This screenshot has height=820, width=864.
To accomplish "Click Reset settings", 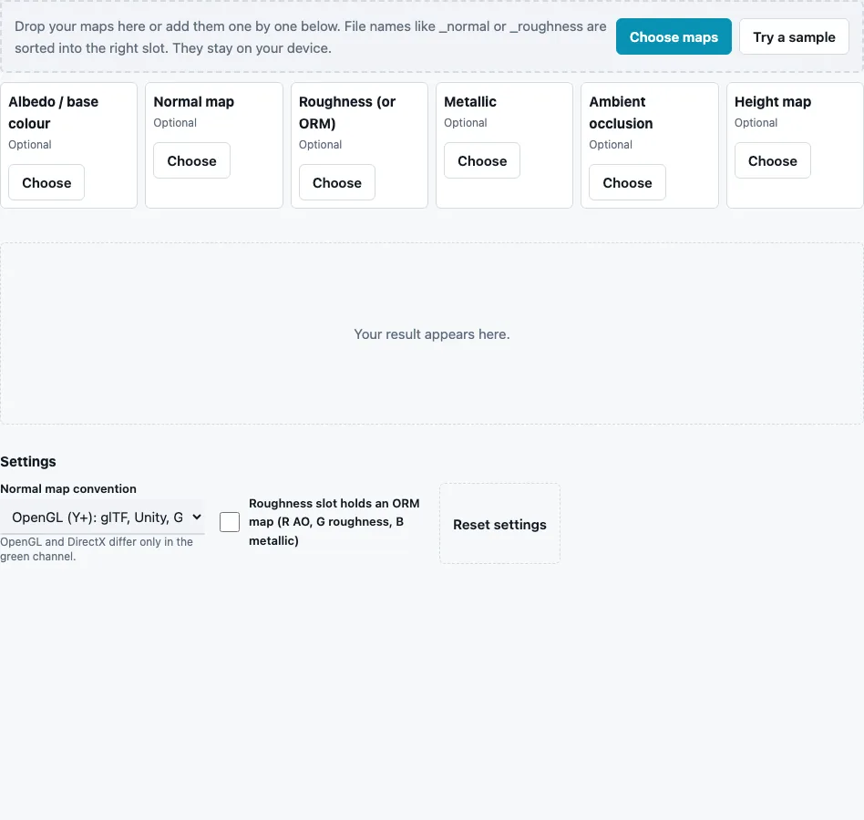I will tap(499, 524).
